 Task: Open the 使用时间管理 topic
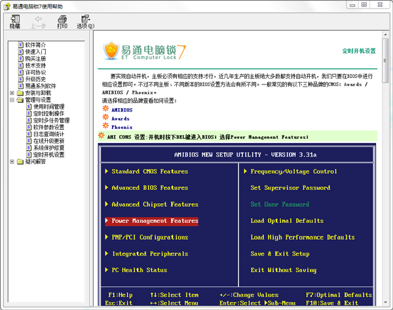click(49, 107)
